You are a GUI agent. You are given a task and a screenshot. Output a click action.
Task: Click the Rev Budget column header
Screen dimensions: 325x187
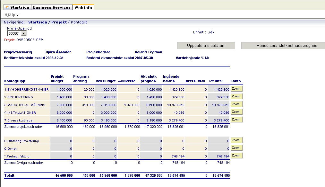[x=106, y=81]
